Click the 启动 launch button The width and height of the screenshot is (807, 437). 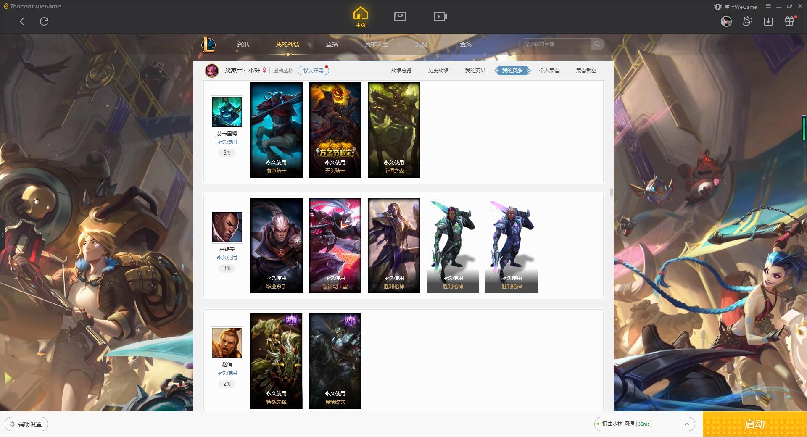click(x=755, y=424)
